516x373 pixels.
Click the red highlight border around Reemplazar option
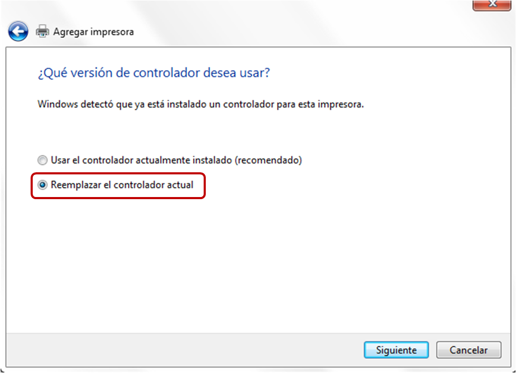tap(118, 173)
